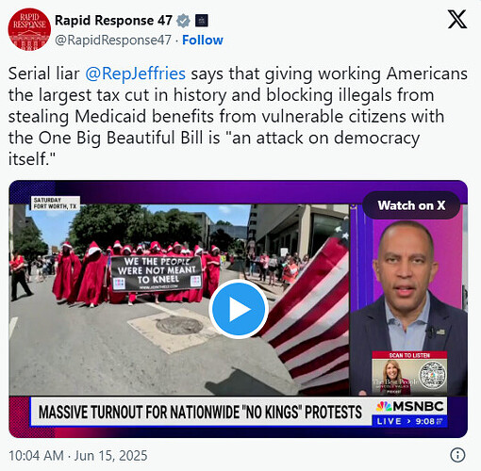Open the Rapid Response profile avatar
This screenshot has height=471, width=481.
[29, 29]
